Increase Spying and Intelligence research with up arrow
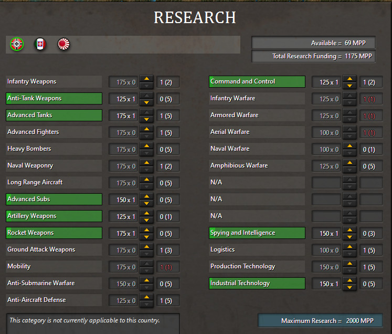 coord(349,229)
